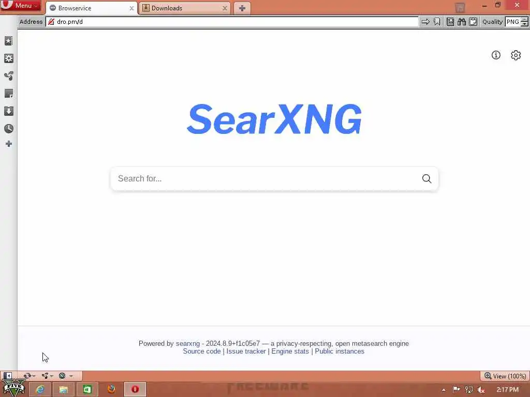This screenshot has width=530, height=397.
Task: Show hidden system tray icons
Action: pyautogui.click(x=444, y=390)
